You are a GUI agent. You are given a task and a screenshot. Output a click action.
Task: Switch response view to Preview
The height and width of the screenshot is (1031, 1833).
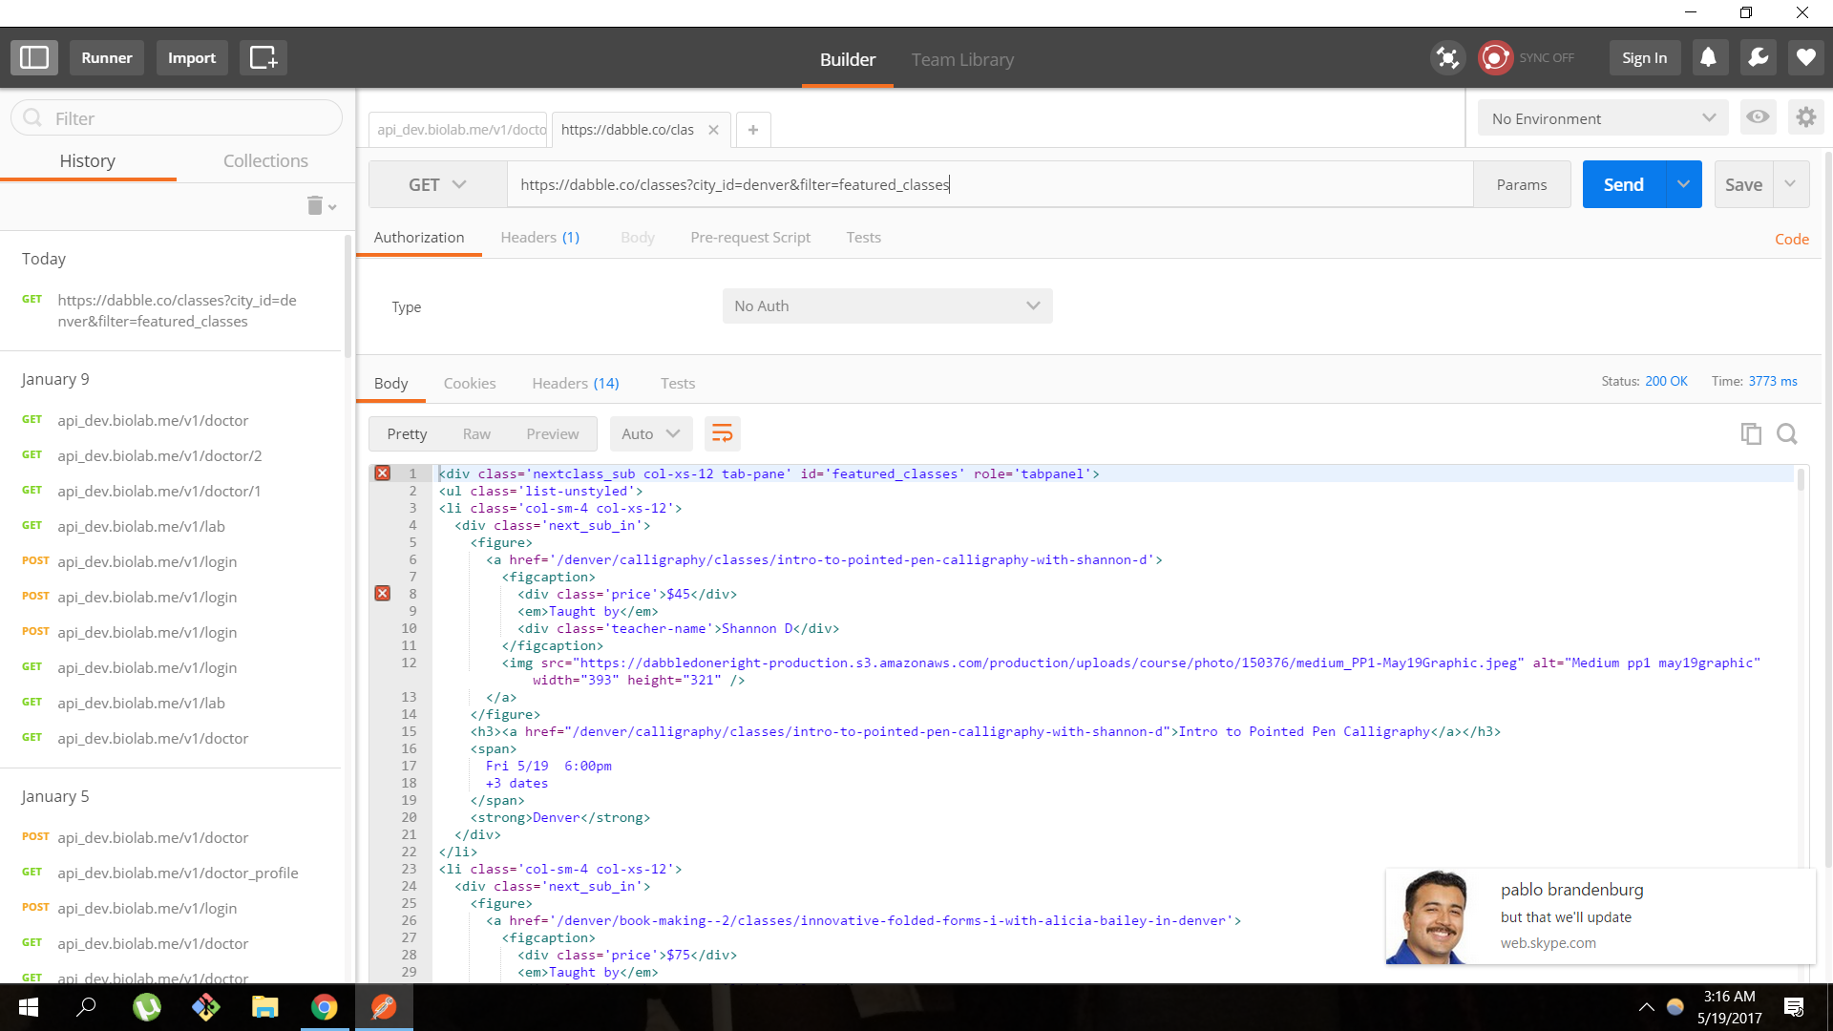(553, 434)
